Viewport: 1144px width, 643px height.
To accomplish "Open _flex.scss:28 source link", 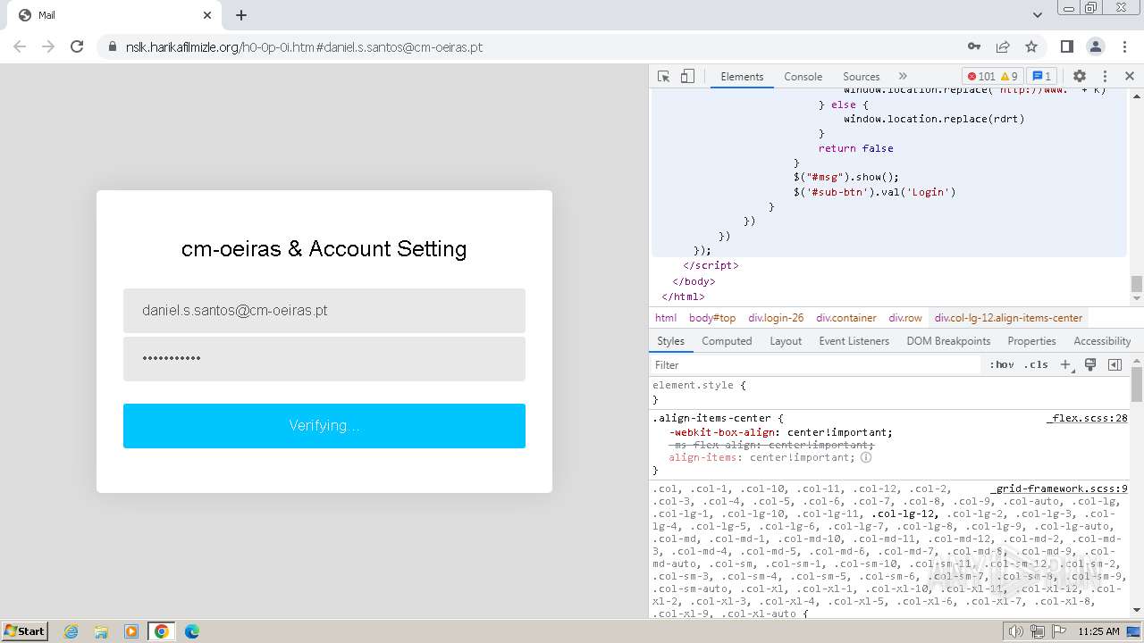I will (1087, 418).
